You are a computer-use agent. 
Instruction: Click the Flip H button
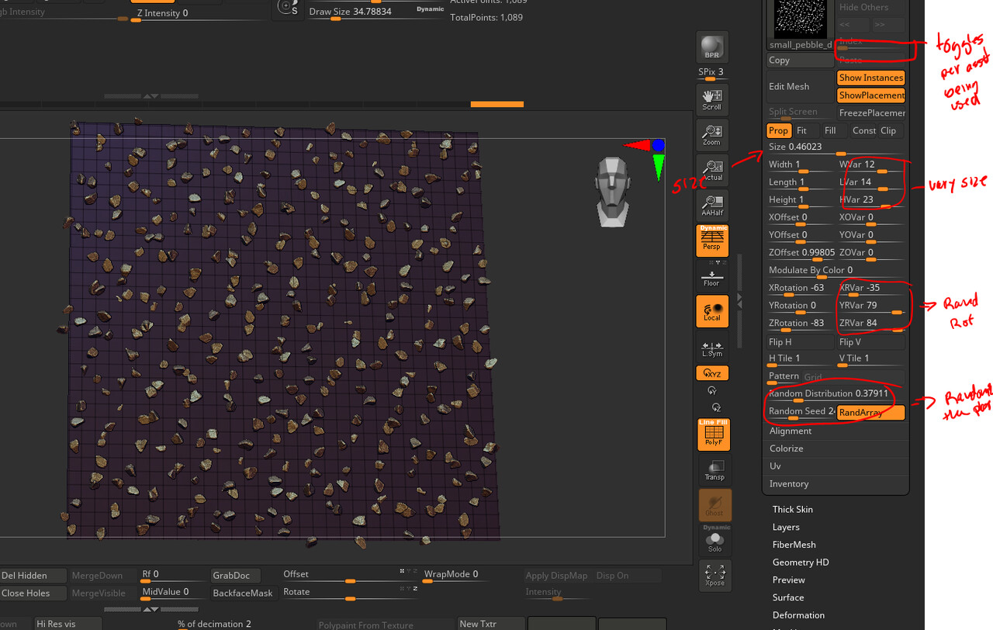[801, 342]
